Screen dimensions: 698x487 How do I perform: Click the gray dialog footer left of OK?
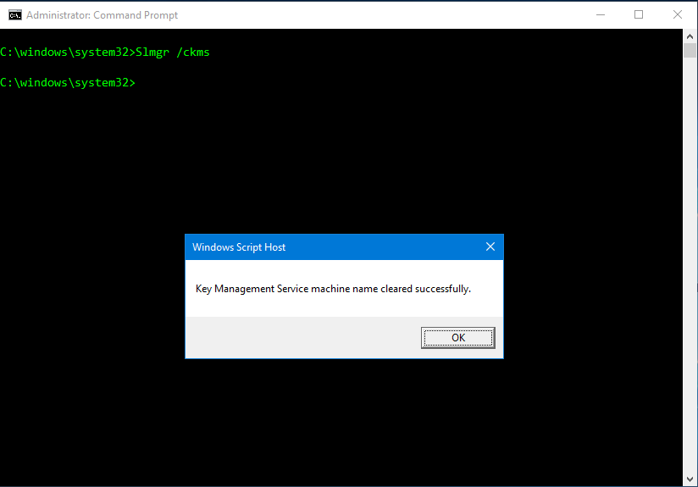pos(296,337)
